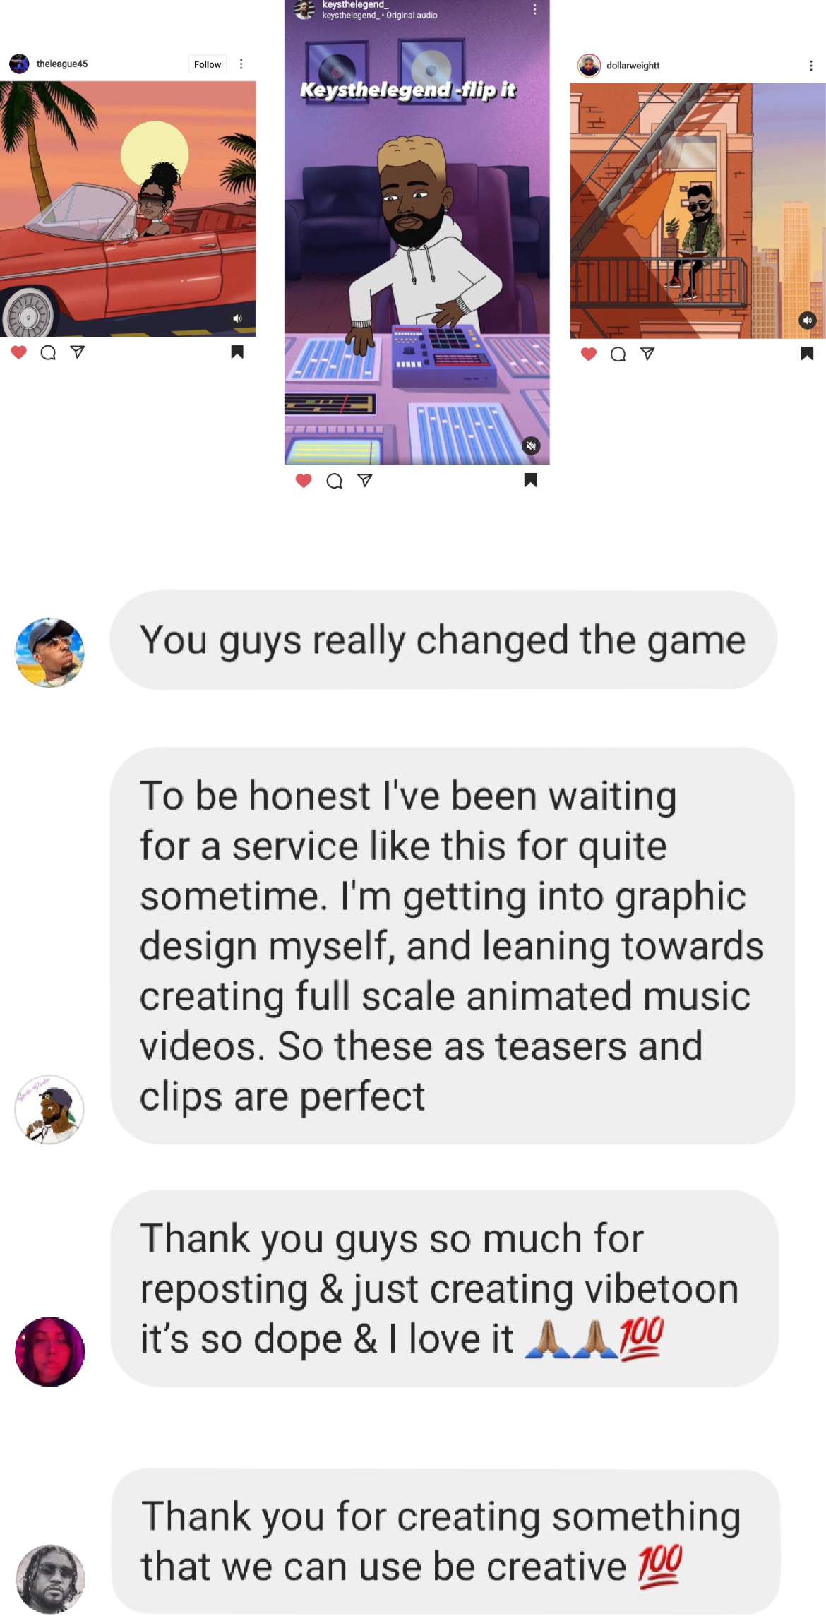Follow theleague45
The width and height of the screenshot is (826, 1616).
[x=208, y=64]
